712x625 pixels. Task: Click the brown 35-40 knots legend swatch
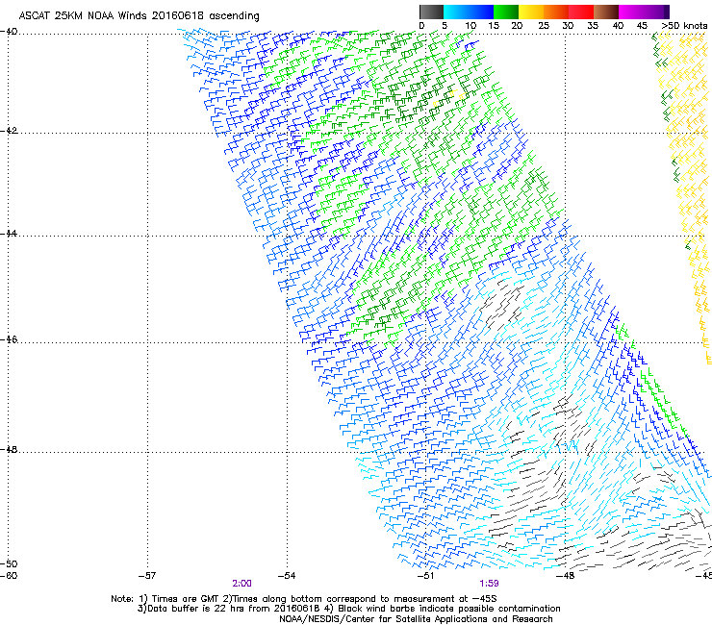pyautogui.click(x=606, y=12)
